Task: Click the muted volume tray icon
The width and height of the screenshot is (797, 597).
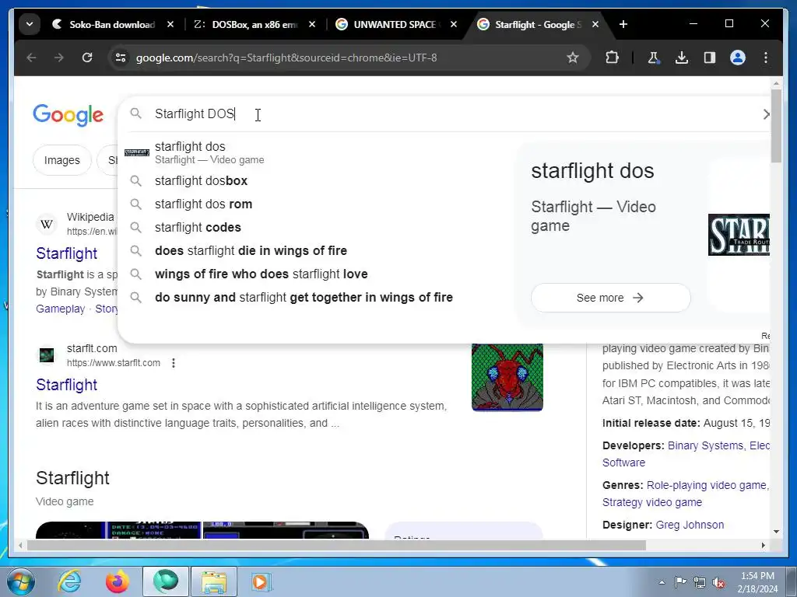Action: 718,582
